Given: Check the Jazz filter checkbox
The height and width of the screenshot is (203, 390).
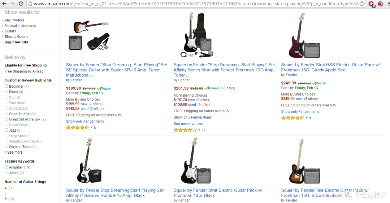Looking at the screenshot, I should [x=6, y=130].
